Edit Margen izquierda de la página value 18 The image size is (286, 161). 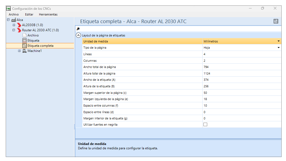[242, 99]
